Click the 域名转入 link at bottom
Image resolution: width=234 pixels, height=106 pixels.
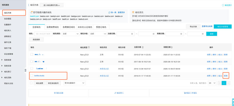point(119,93)
